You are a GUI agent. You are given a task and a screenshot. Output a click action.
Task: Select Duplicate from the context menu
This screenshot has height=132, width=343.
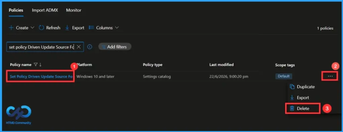pyautogui.click(x=305, y=87)
